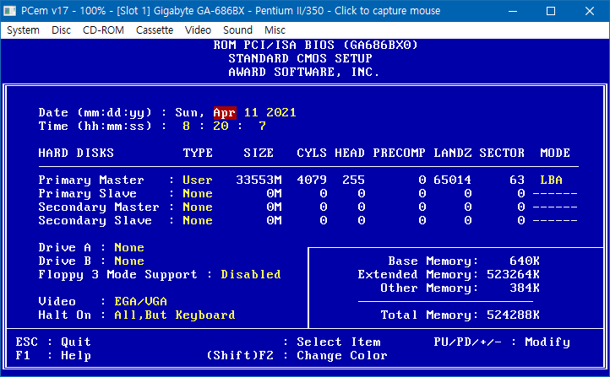Click the day value 11
Image resolution: width=610 pixels, height=377 pixels.
coord(251,113)
